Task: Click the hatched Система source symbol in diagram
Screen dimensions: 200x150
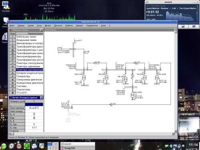Action: pyautogui.click(x=60, y=49)
